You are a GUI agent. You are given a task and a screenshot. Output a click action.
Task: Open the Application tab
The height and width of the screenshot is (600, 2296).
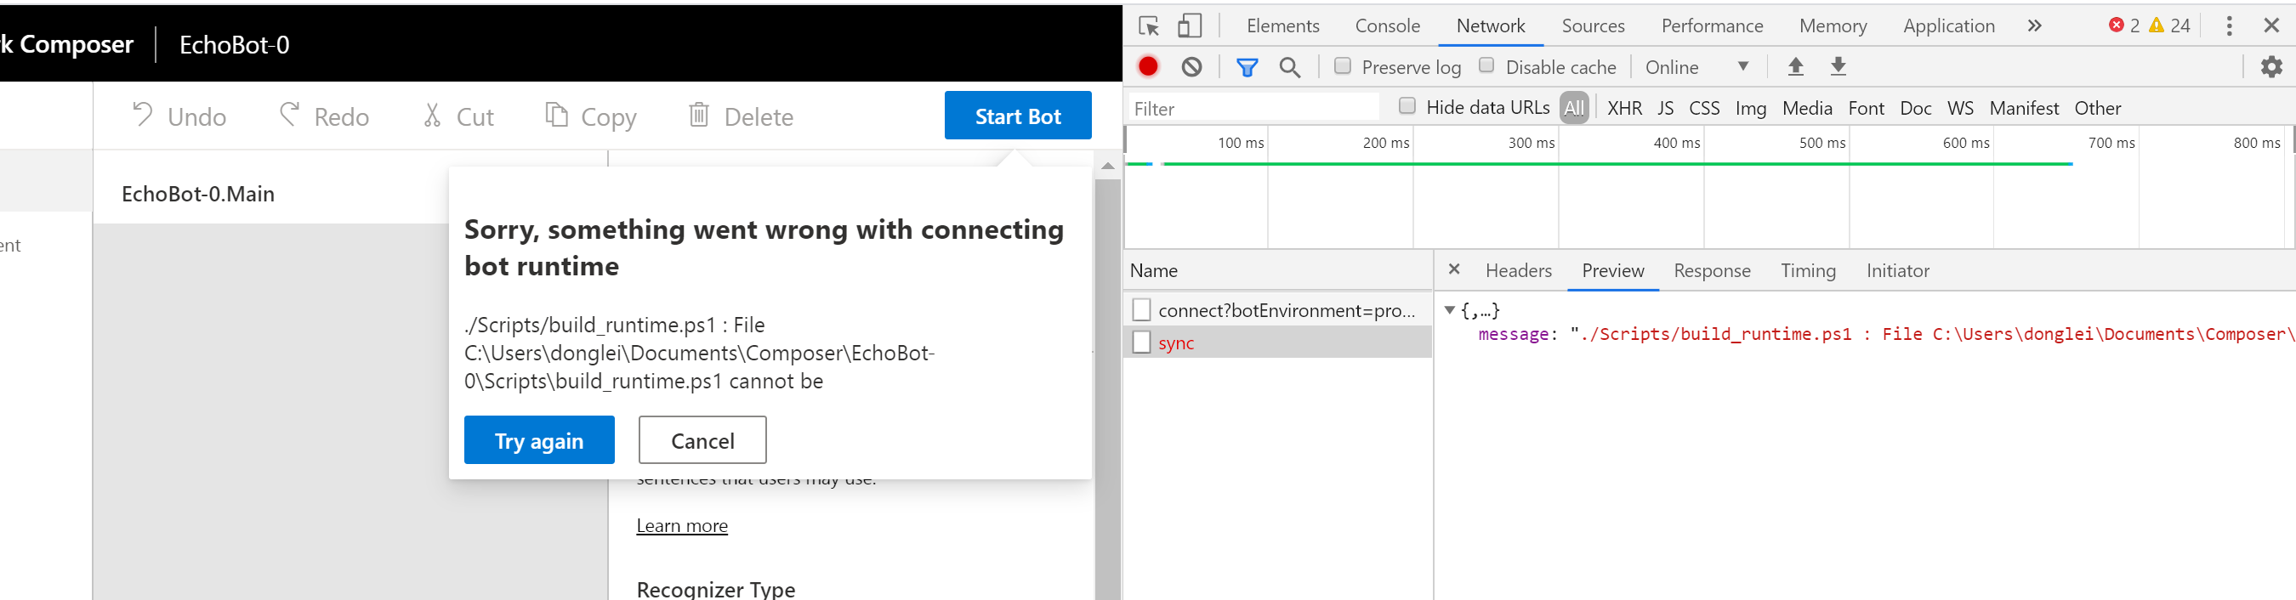coord(1948,25)
